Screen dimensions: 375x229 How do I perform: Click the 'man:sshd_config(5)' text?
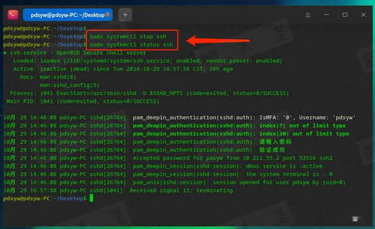tap(69, 85)
